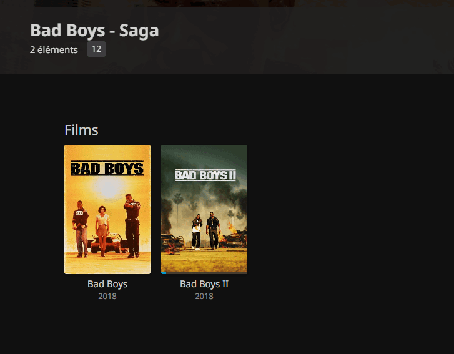Click the two men walking on Bad Boys II poster

click(205, 231)
